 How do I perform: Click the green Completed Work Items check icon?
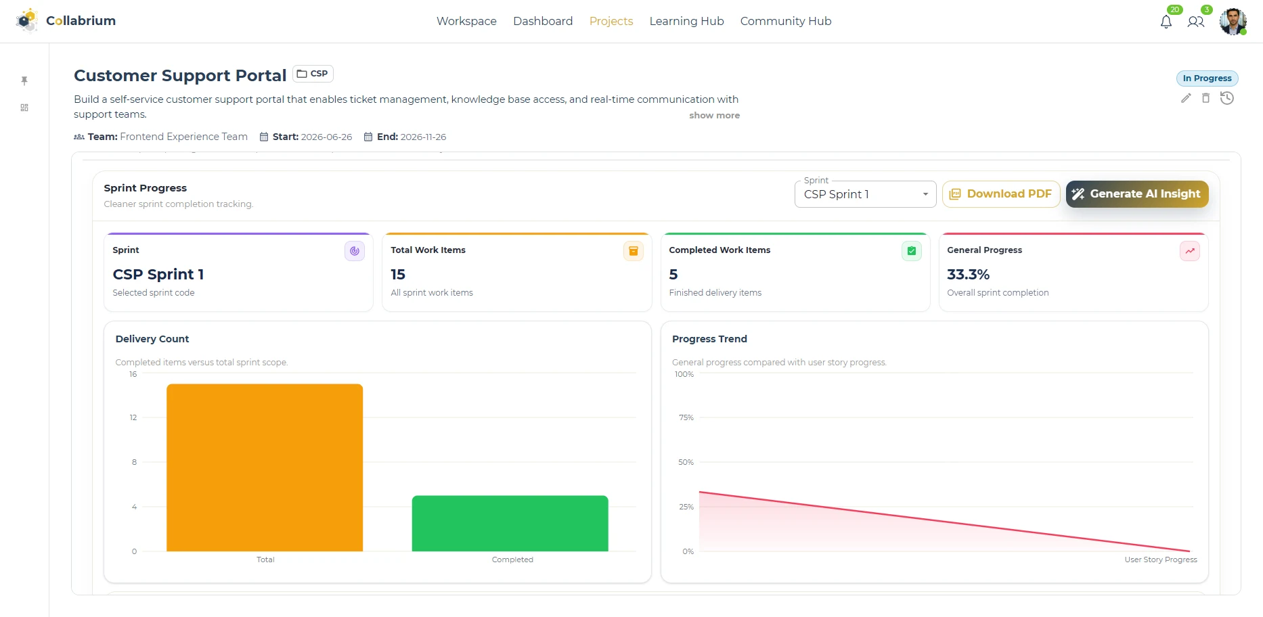[912, 251]
